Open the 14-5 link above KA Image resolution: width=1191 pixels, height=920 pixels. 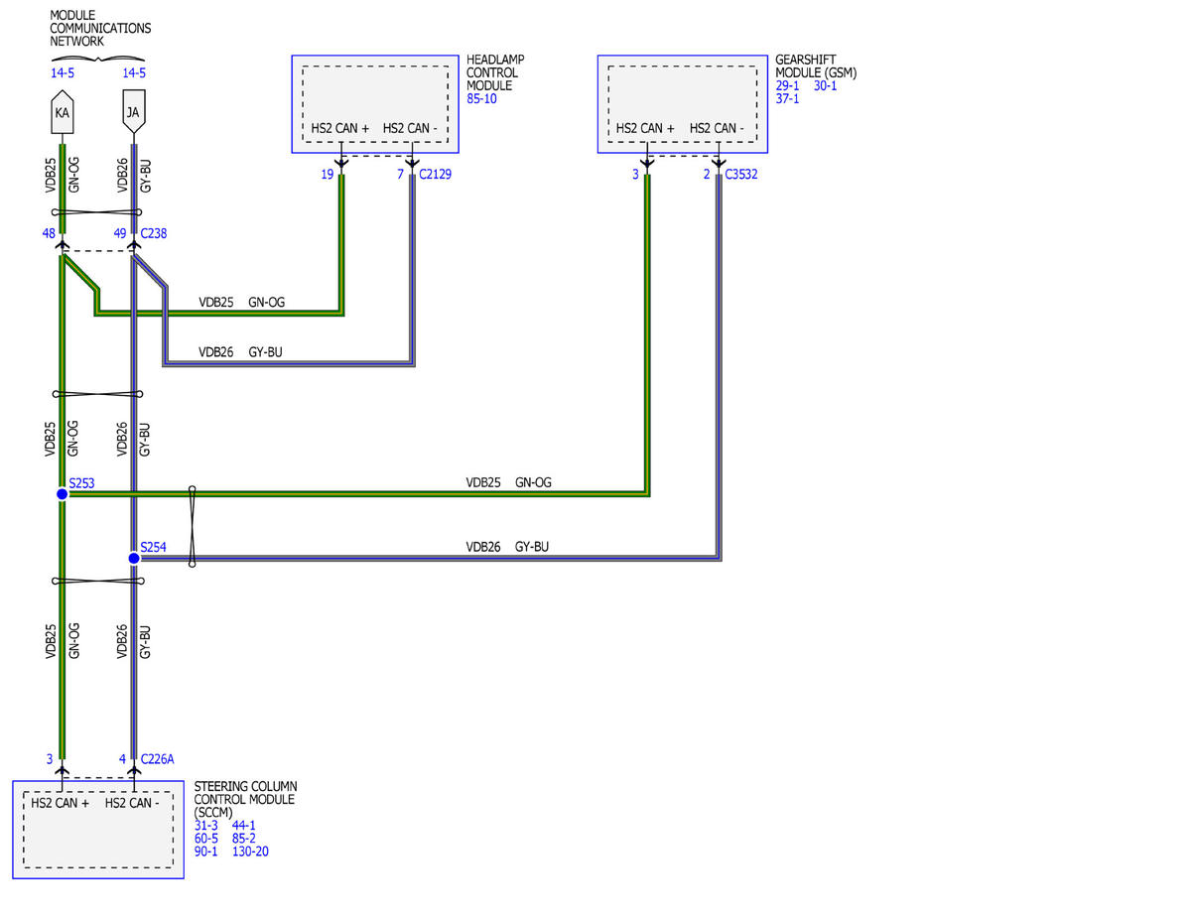63,72
